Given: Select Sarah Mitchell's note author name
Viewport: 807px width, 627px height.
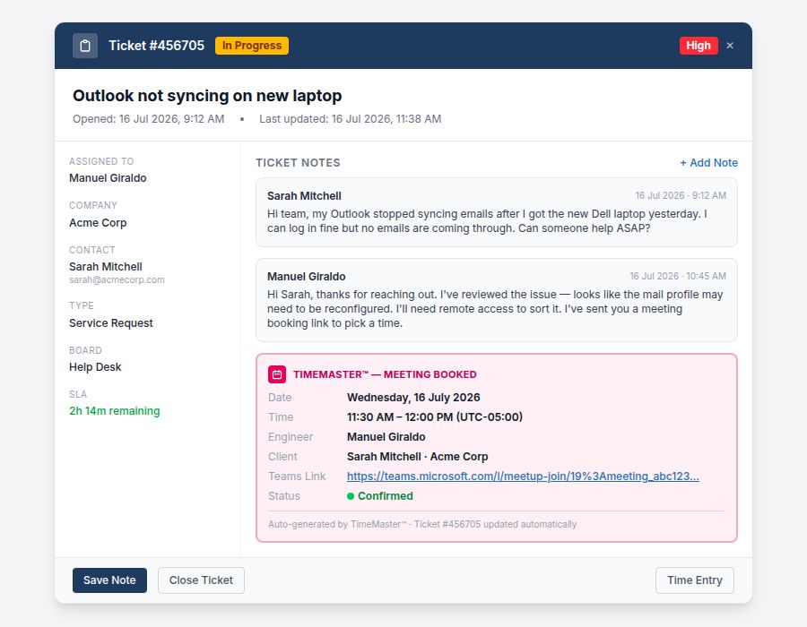Looking at the screenshot, I should [304, 196].
